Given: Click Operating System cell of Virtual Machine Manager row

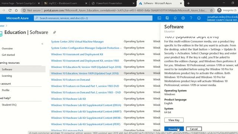Looking at the screenshot, I should point(134,41).
